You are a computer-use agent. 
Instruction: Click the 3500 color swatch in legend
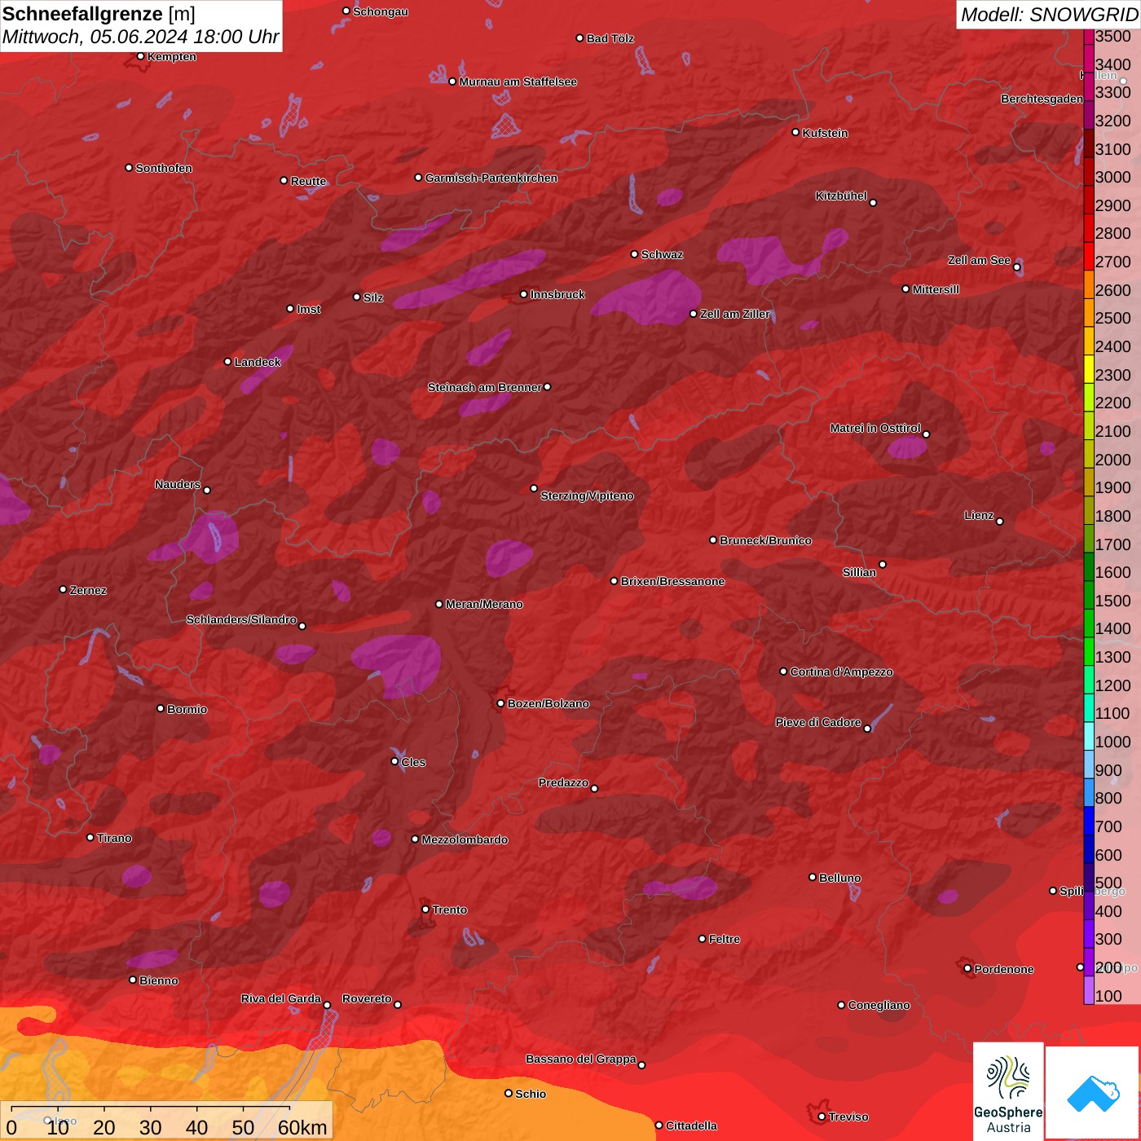pyautogui.click(x=1088, y=37)
